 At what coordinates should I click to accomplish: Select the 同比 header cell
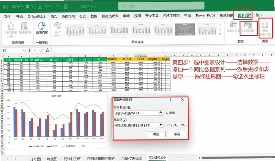[x=86, y=59]
